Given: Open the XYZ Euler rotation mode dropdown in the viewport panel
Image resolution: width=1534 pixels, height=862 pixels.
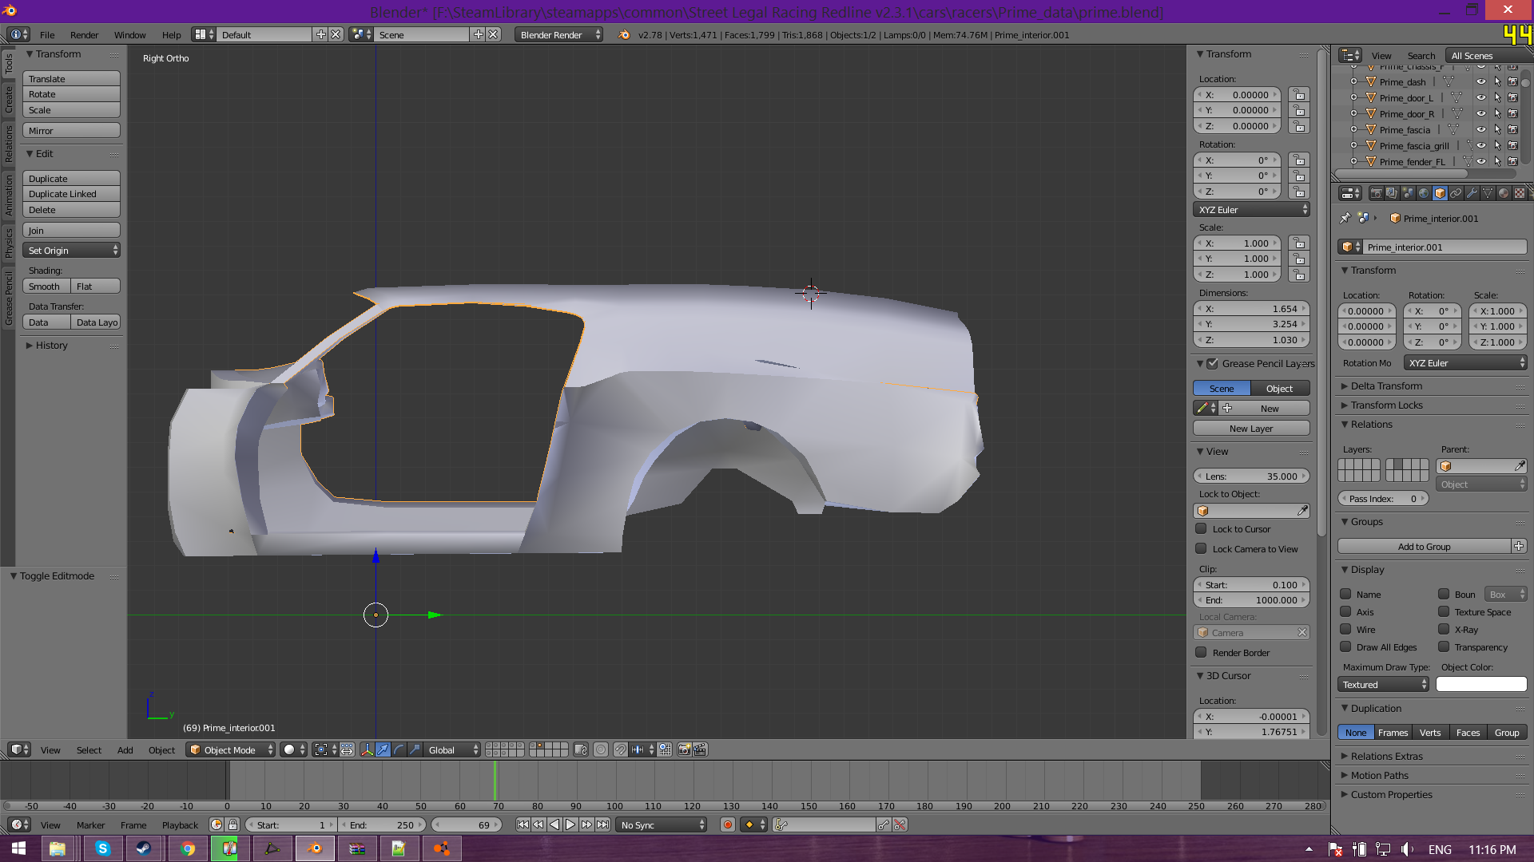Looking at the screenshot, I should pos(1251,209).
